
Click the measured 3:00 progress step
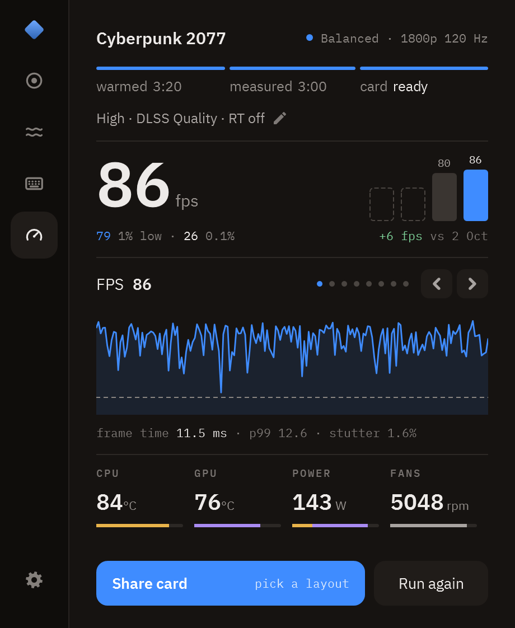coord(292,81)
